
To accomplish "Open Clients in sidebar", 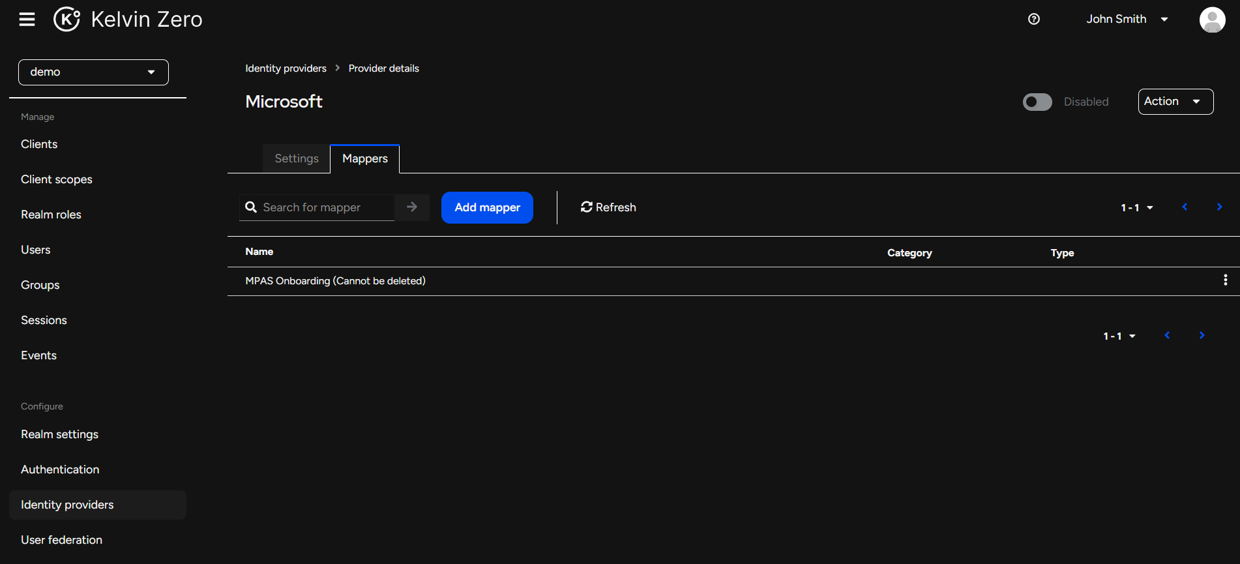I will pos(39,144).
